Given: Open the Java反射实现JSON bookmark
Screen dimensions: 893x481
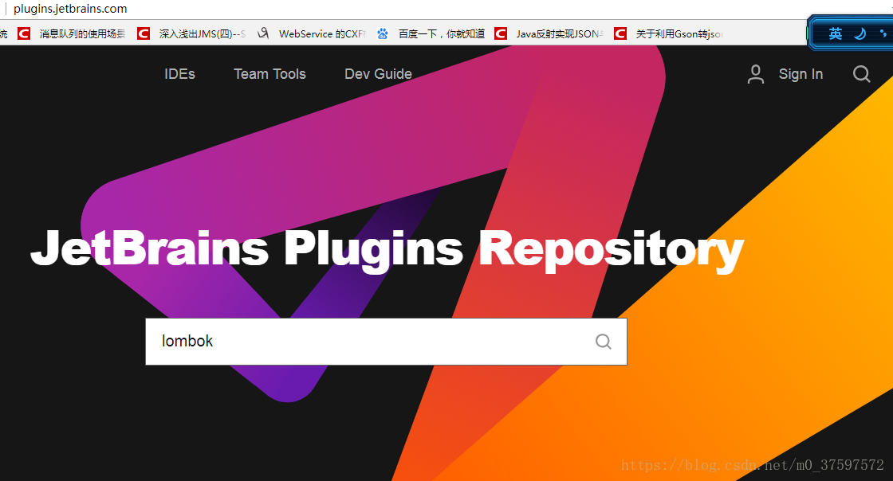Looking at the screenshot, I should click(x=560, y=33).
